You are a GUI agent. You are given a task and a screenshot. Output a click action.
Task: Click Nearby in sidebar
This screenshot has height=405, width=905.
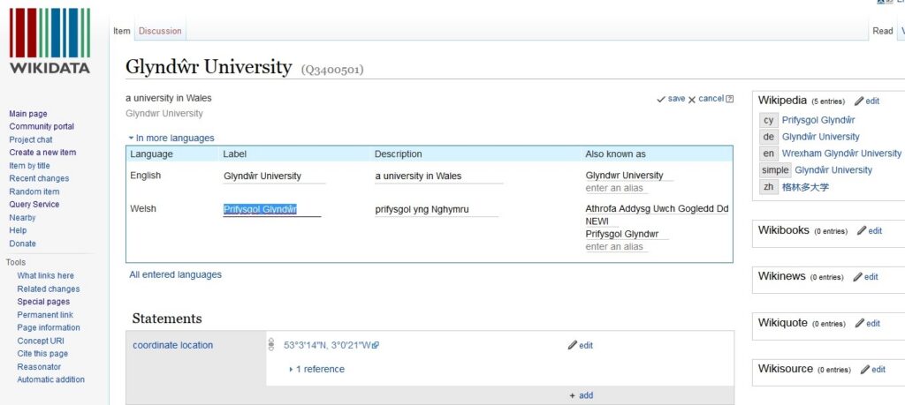pyautogui.click(x=22, y=218)
